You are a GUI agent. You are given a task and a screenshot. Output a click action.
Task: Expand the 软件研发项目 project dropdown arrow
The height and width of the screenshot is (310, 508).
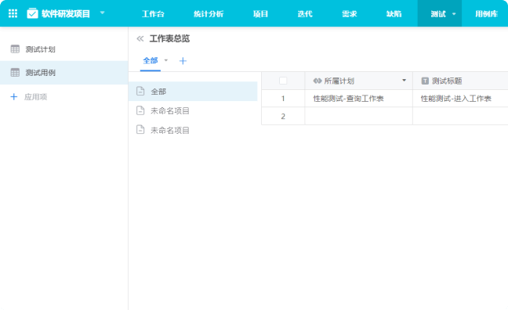(x=103, y=13)
